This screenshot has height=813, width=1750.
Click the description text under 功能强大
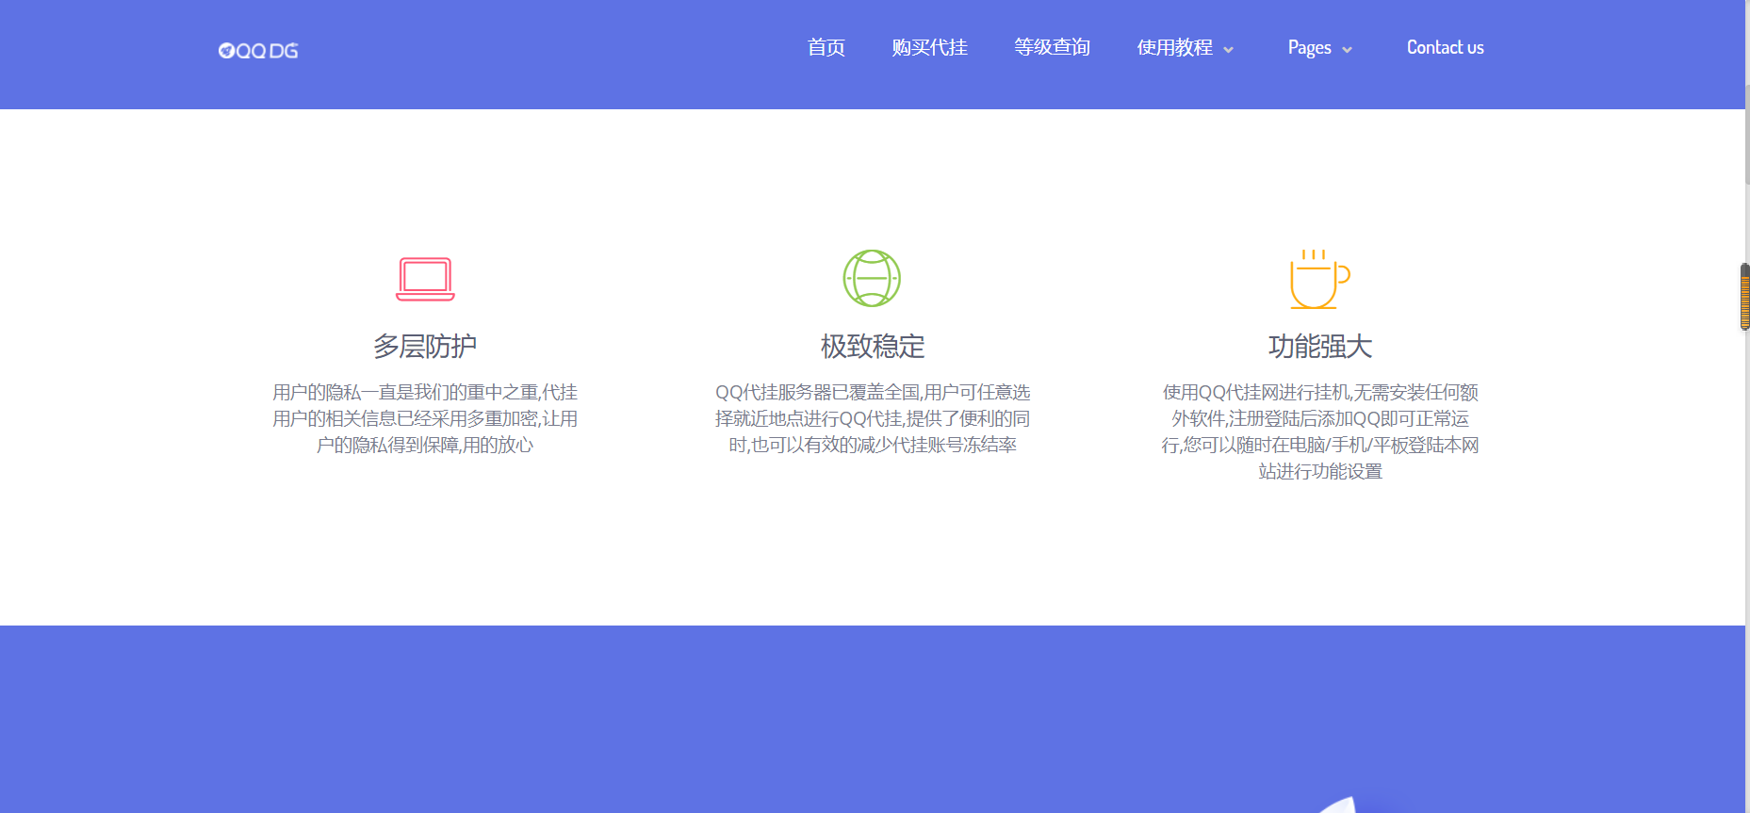1319,431
